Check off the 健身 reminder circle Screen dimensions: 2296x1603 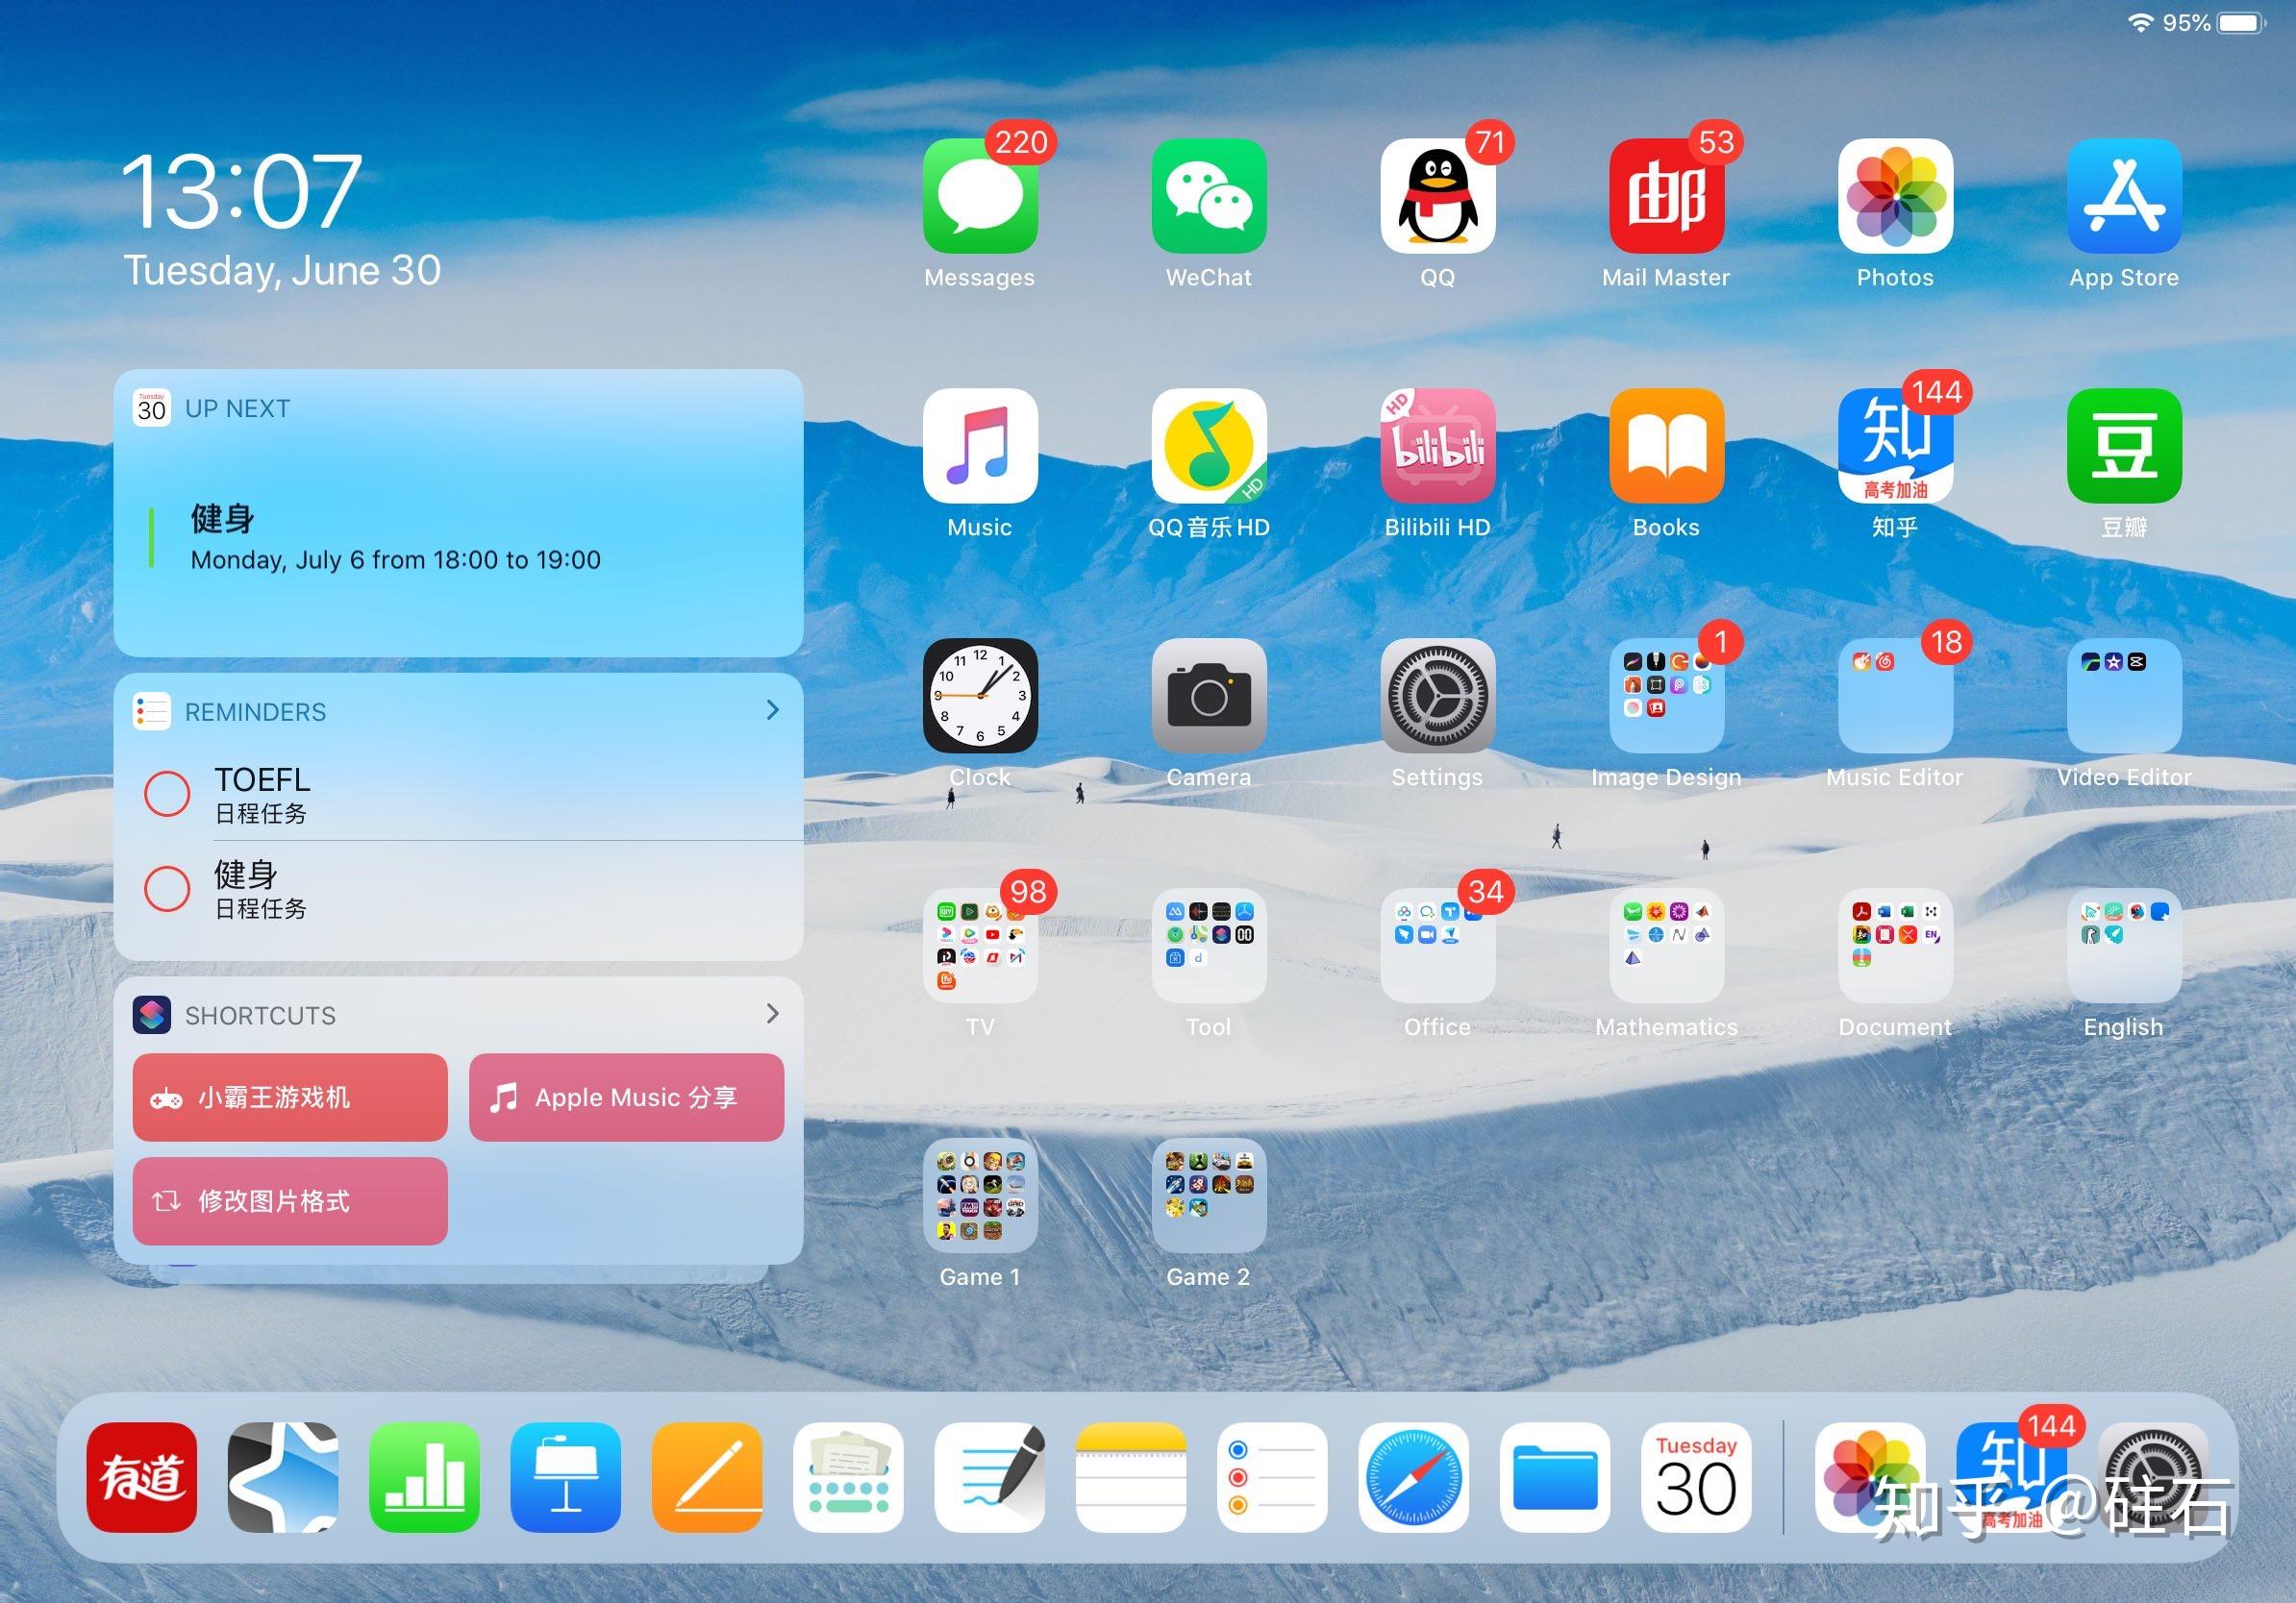(167, 888)
